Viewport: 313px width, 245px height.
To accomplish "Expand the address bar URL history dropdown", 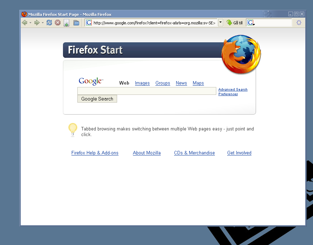I will pyautogui.click(x=221, y=23).
